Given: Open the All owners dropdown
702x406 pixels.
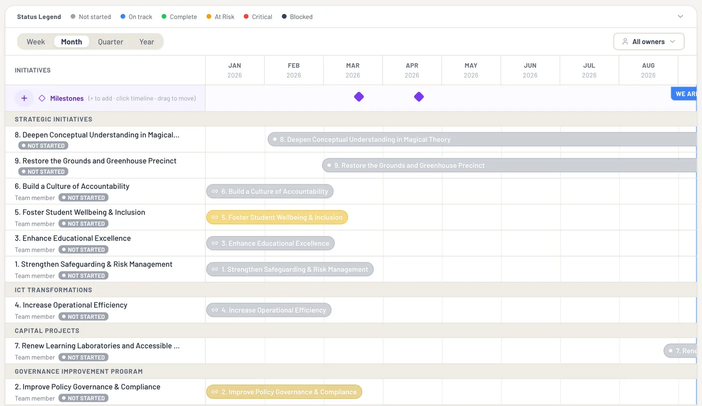Looking at the screenshot, I should pyautogui.click(x=649, y=42).
